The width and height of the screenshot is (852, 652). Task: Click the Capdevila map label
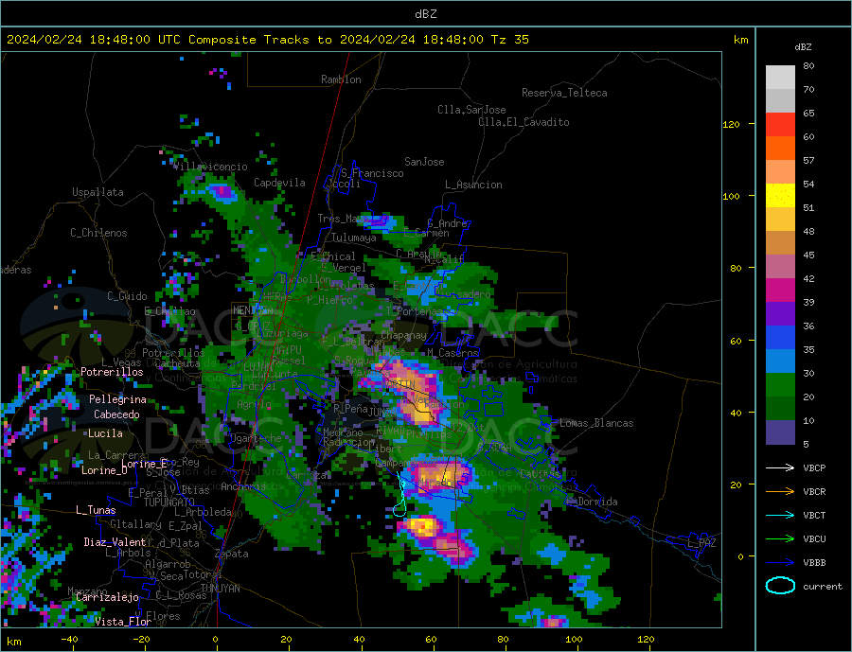pyautogui.click(x=280, y=183)
